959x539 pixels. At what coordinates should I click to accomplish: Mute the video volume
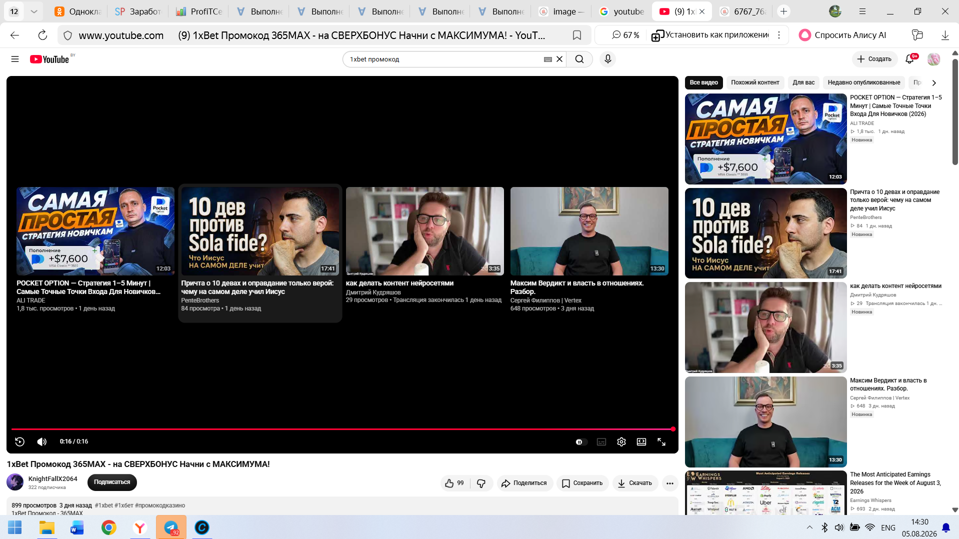(42, 441)
